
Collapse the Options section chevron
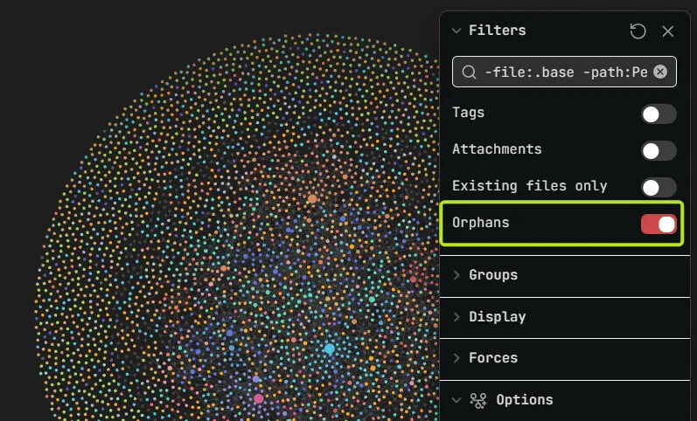tap(457, 400)
